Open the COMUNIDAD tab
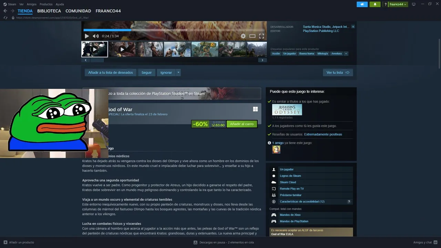The image size is (441, 248). (78, 11)
